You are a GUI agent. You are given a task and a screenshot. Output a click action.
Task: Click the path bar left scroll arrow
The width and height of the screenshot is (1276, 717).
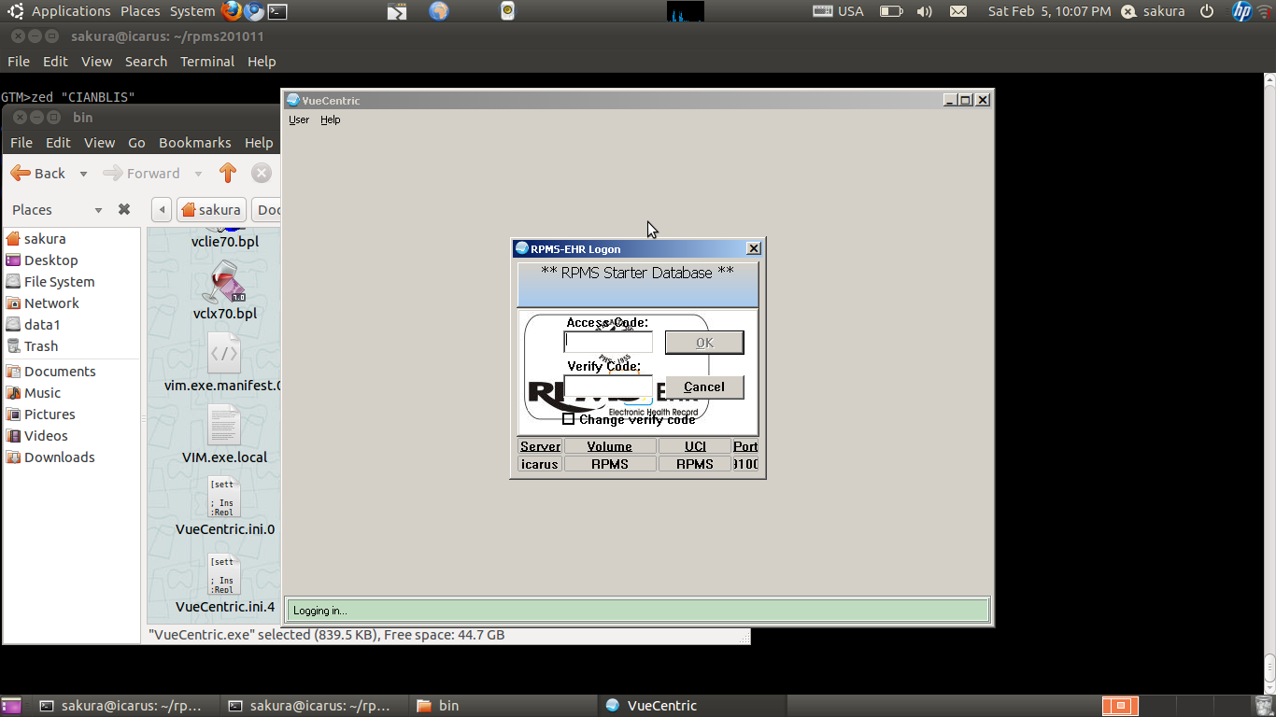[x=162, y=210]
